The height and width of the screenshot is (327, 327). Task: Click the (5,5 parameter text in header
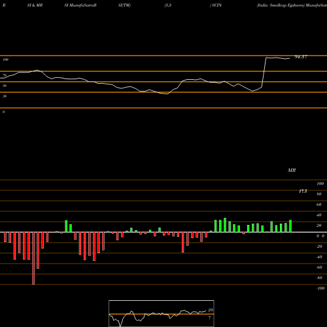[x=168, y=5]
